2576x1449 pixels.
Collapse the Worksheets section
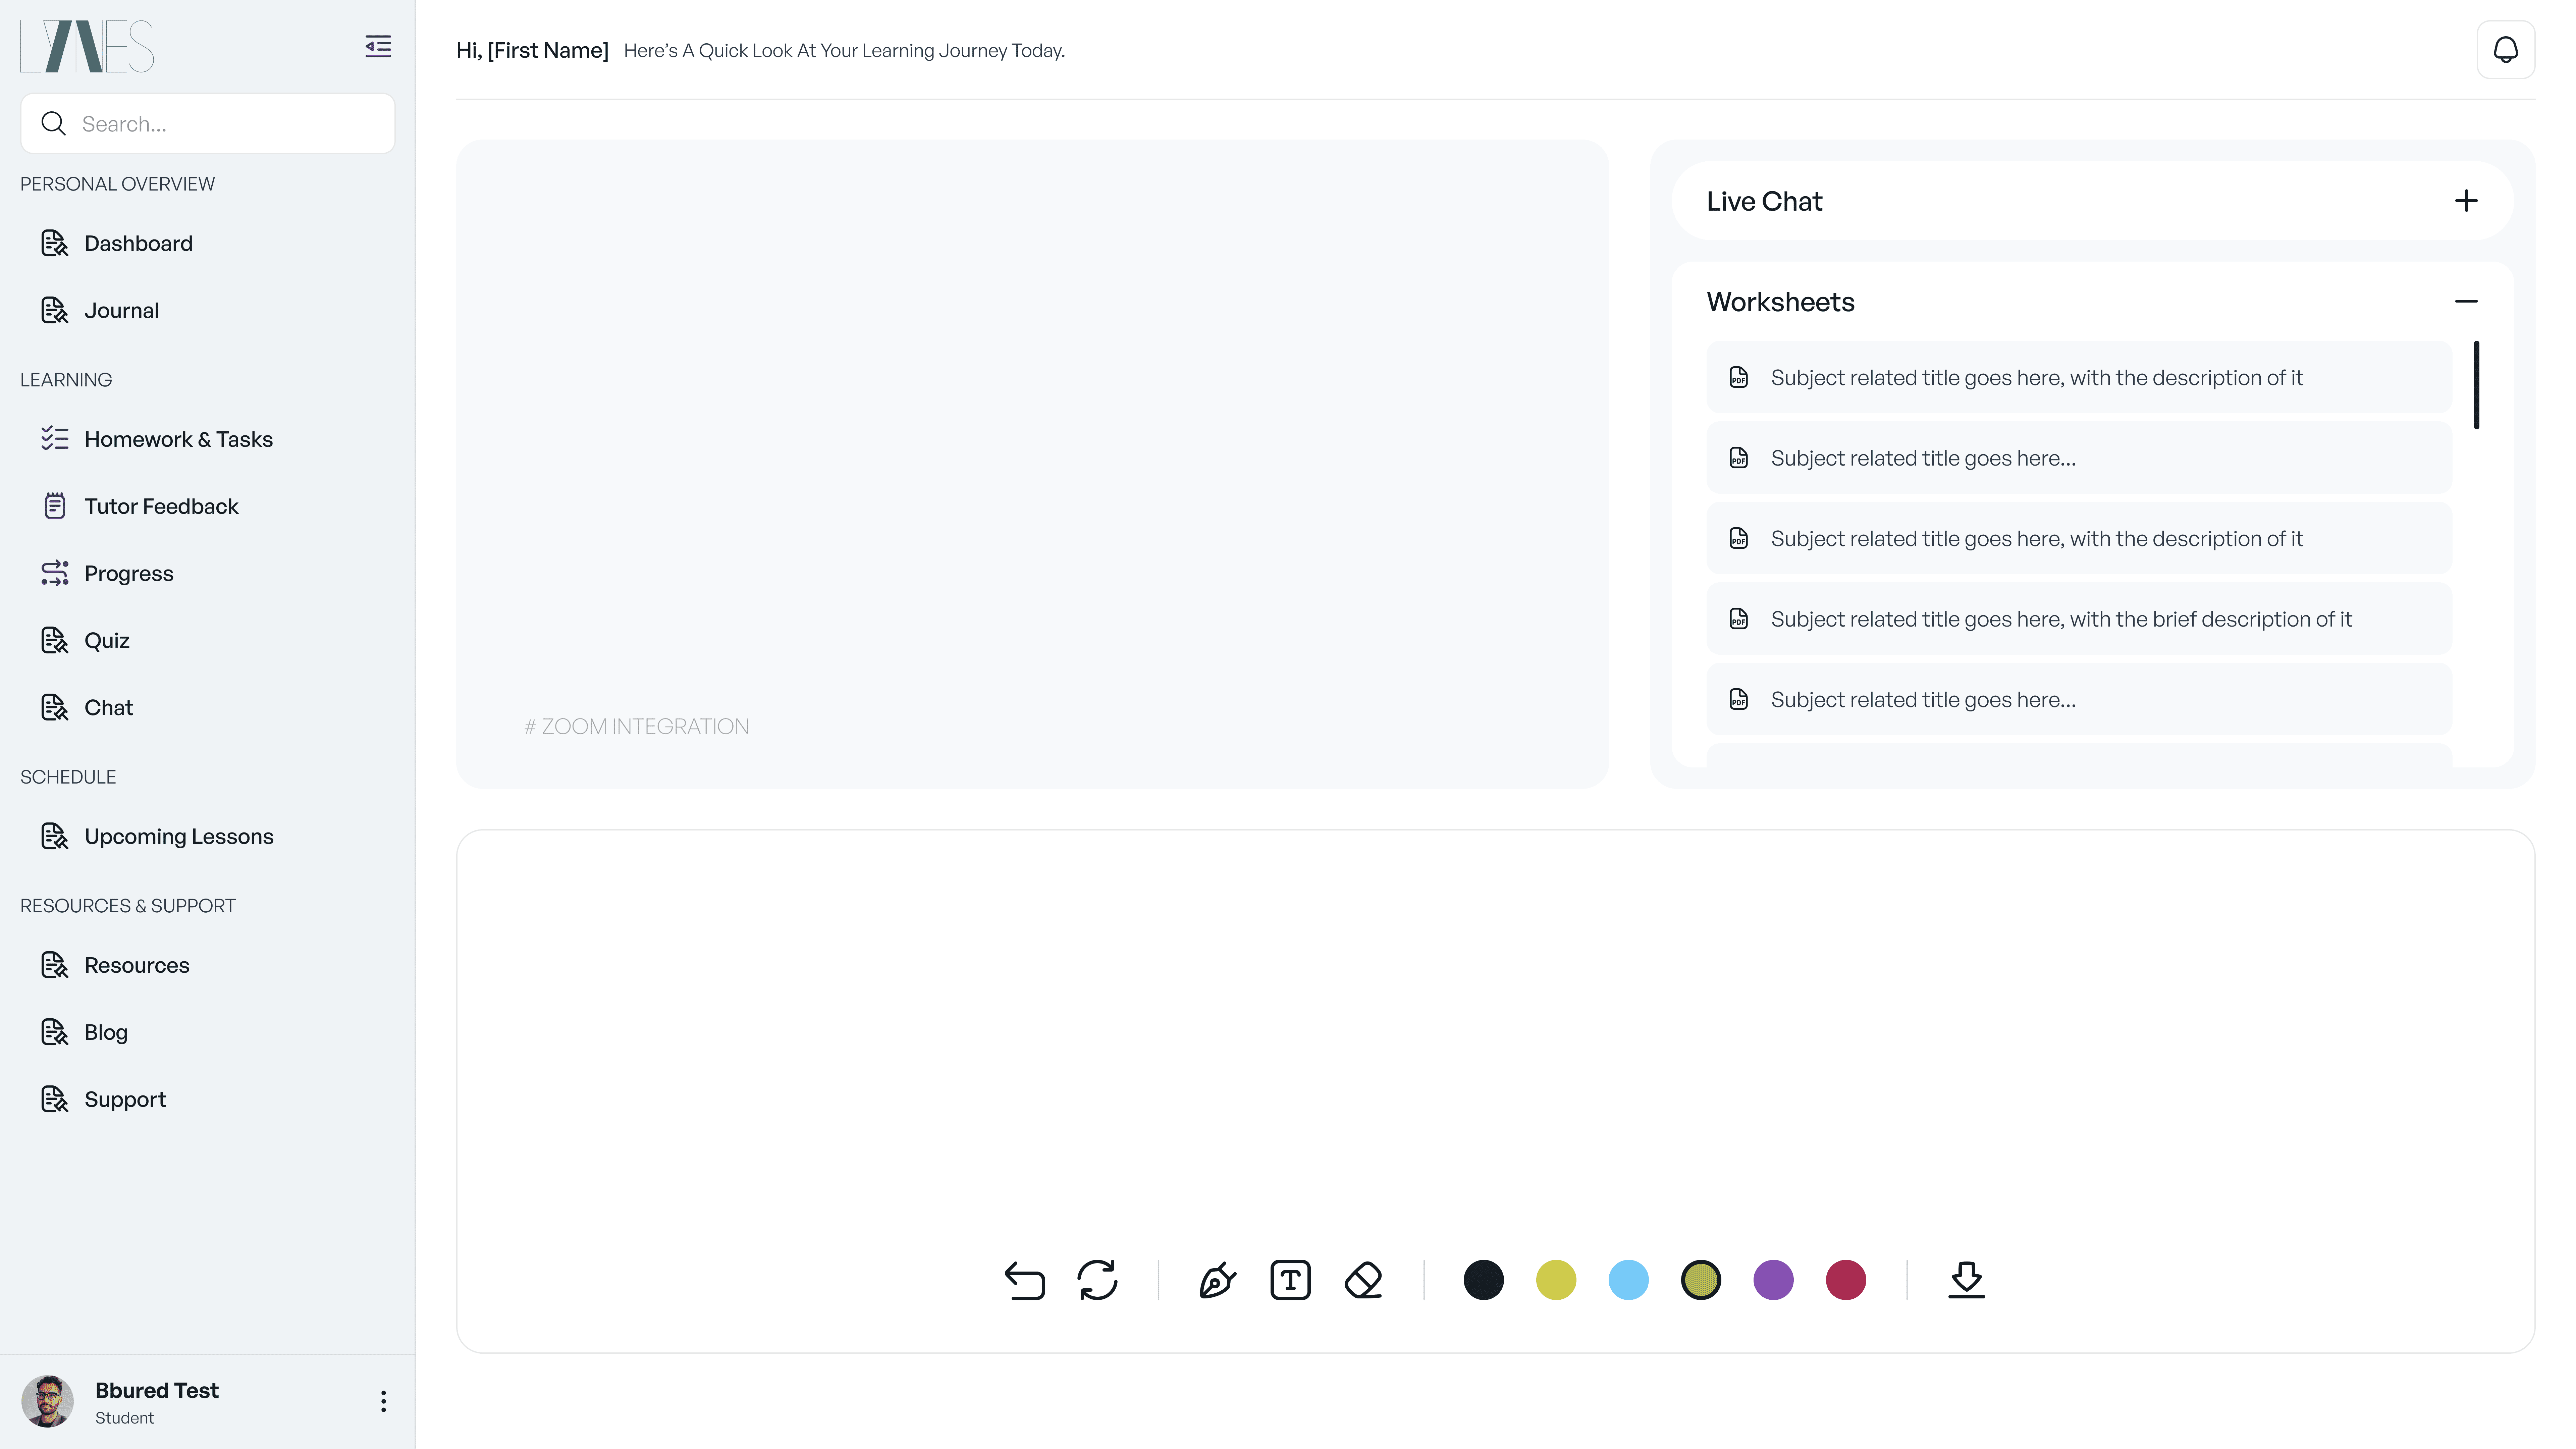click(x=2466, y=301)
